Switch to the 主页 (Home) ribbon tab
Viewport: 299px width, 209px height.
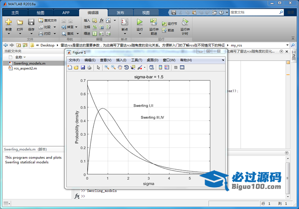point(15,13)
